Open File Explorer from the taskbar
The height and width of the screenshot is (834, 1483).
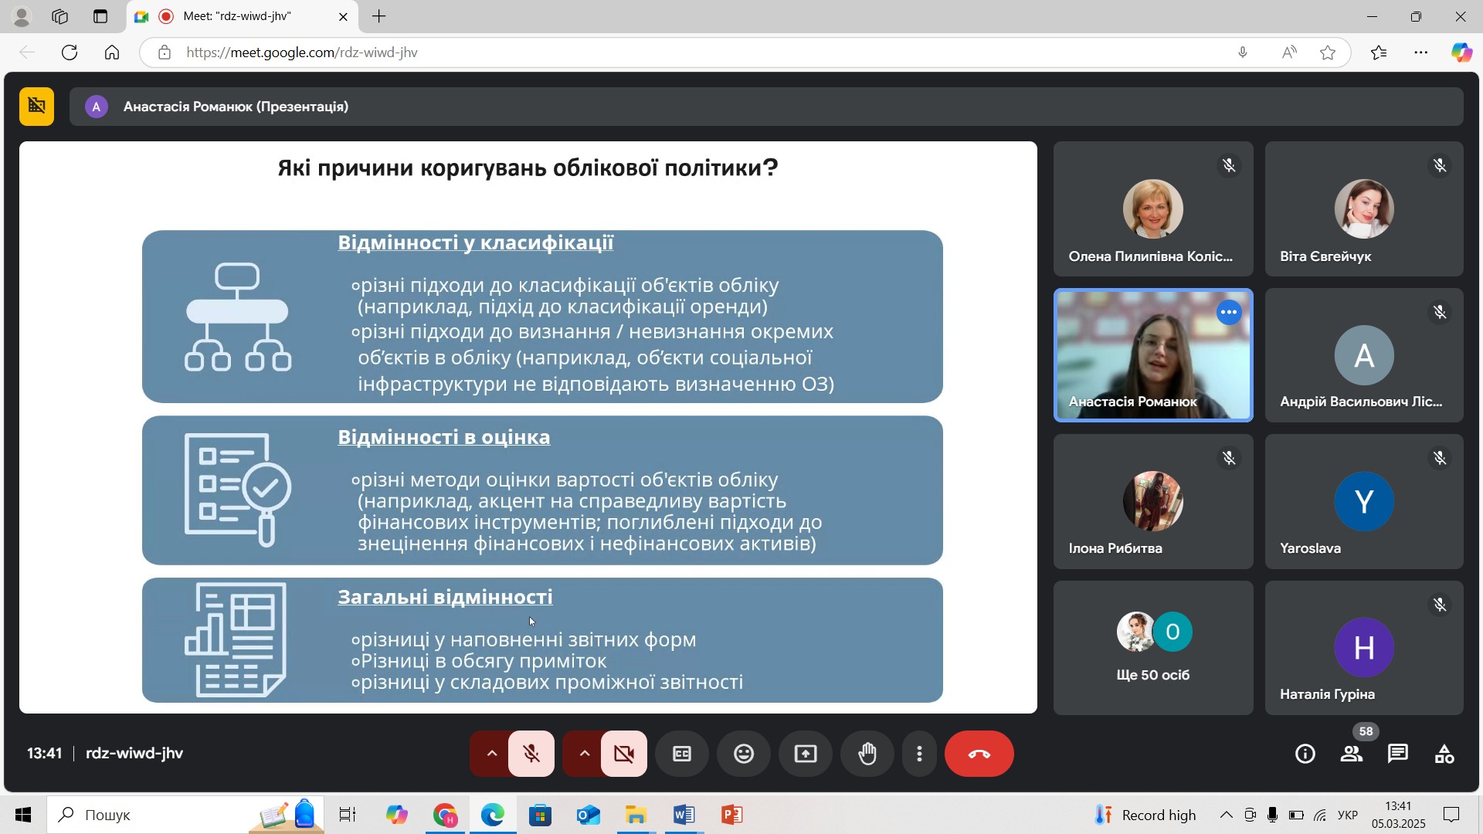pyautogui.click(x=636, y=815)
